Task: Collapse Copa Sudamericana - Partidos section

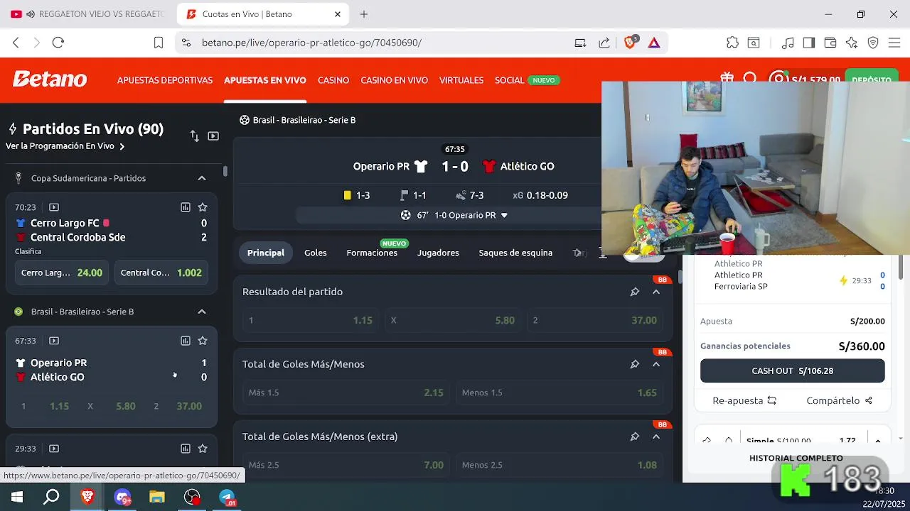Action: (202, 178)
